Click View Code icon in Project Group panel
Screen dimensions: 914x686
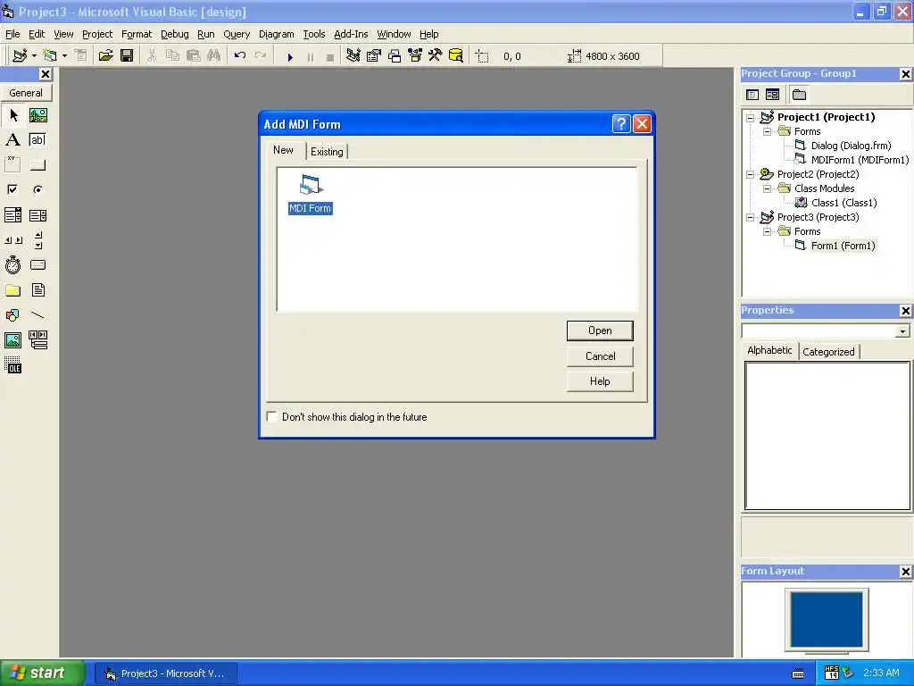pyautogui.click(x=752, y=95)
